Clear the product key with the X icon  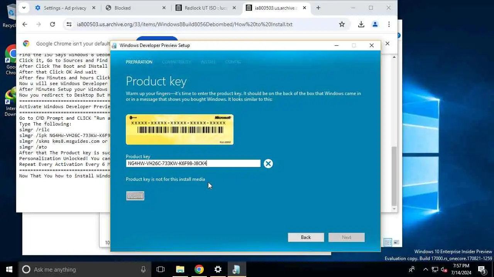[x=268, y=164]
